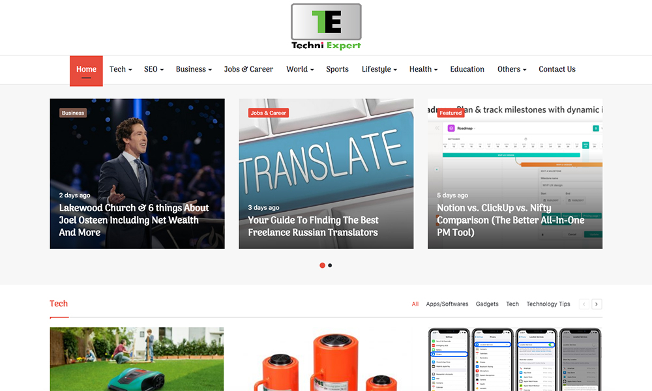Click the Home menu item
The width and height of the screenshot is (652, 391).
[86, 70]
